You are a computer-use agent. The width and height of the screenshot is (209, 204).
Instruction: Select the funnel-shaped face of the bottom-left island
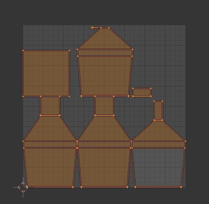coord(50,128)
